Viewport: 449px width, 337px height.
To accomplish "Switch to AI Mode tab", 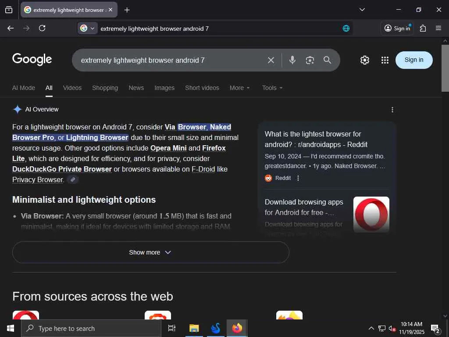I will [24, 88].
